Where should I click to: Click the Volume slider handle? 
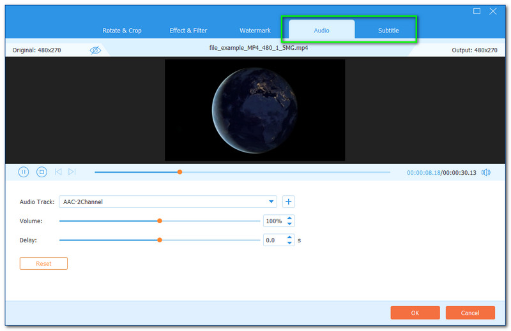click(160, 221)
